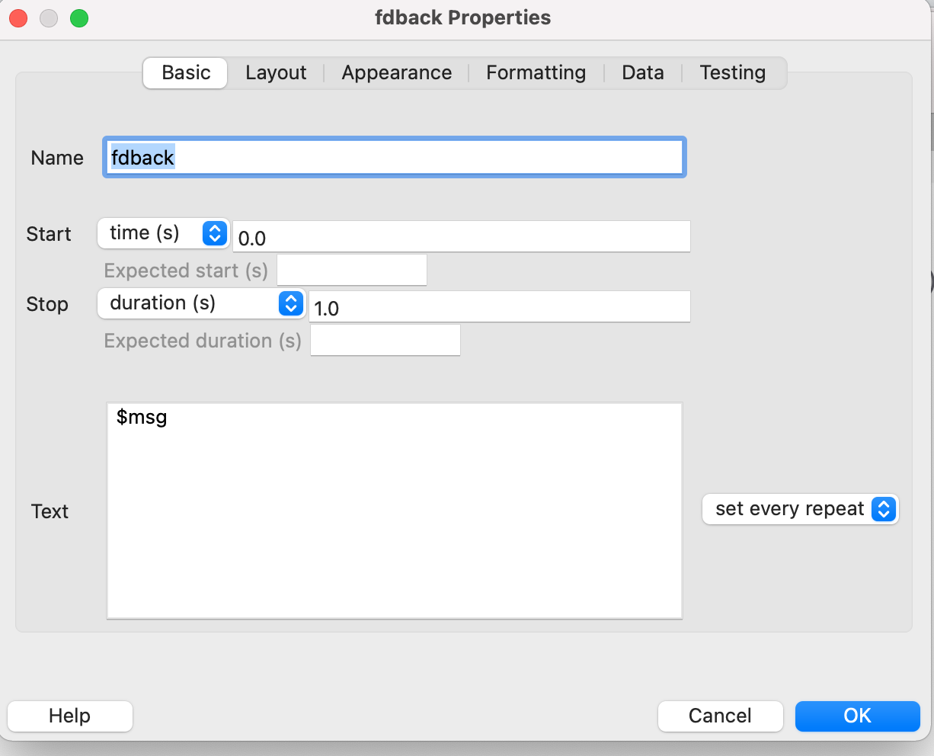Open the Appearance tab

click(396, 73)
